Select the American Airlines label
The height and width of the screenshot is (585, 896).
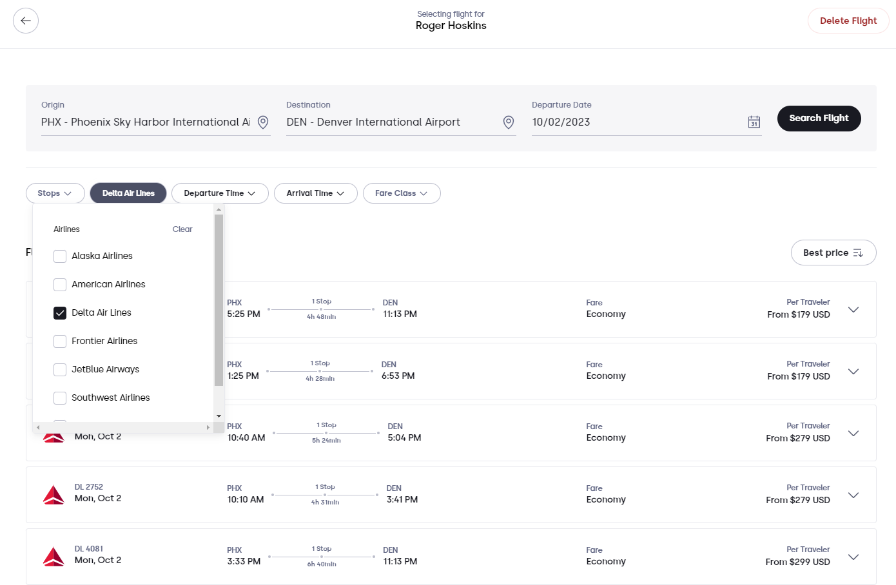coord(108,284)
